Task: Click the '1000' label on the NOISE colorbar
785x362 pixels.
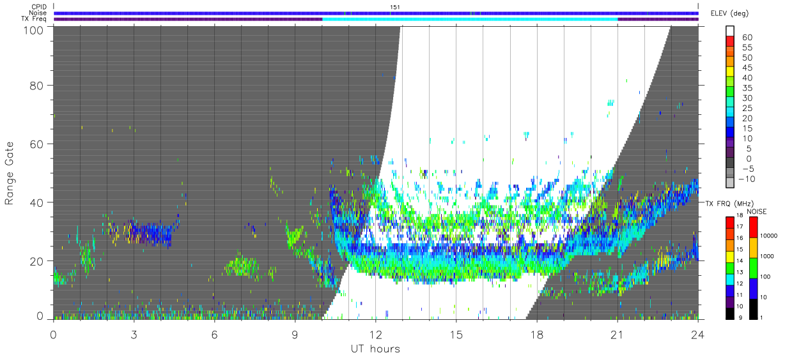Action: (x=768, y=255)
